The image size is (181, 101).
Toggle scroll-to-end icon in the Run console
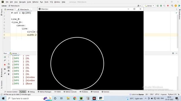coord(9,67)
